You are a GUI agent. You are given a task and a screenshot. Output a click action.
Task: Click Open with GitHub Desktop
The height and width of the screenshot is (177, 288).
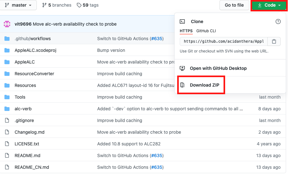click(x=218, y=68)
